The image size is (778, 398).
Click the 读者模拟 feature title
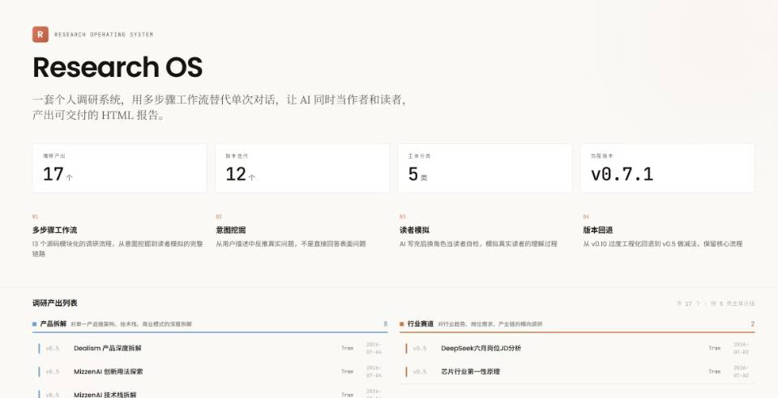click(x=414, y=231)
